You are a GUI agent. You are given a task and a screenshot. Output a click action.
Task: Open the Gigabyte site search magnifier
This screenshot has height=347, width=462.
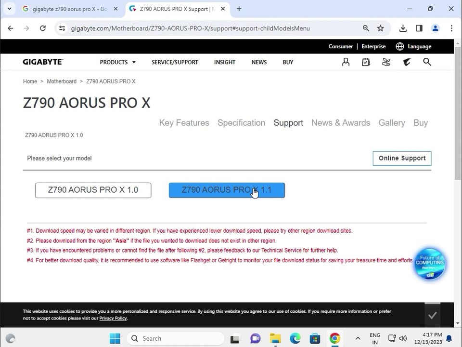(x=427, y=62)
